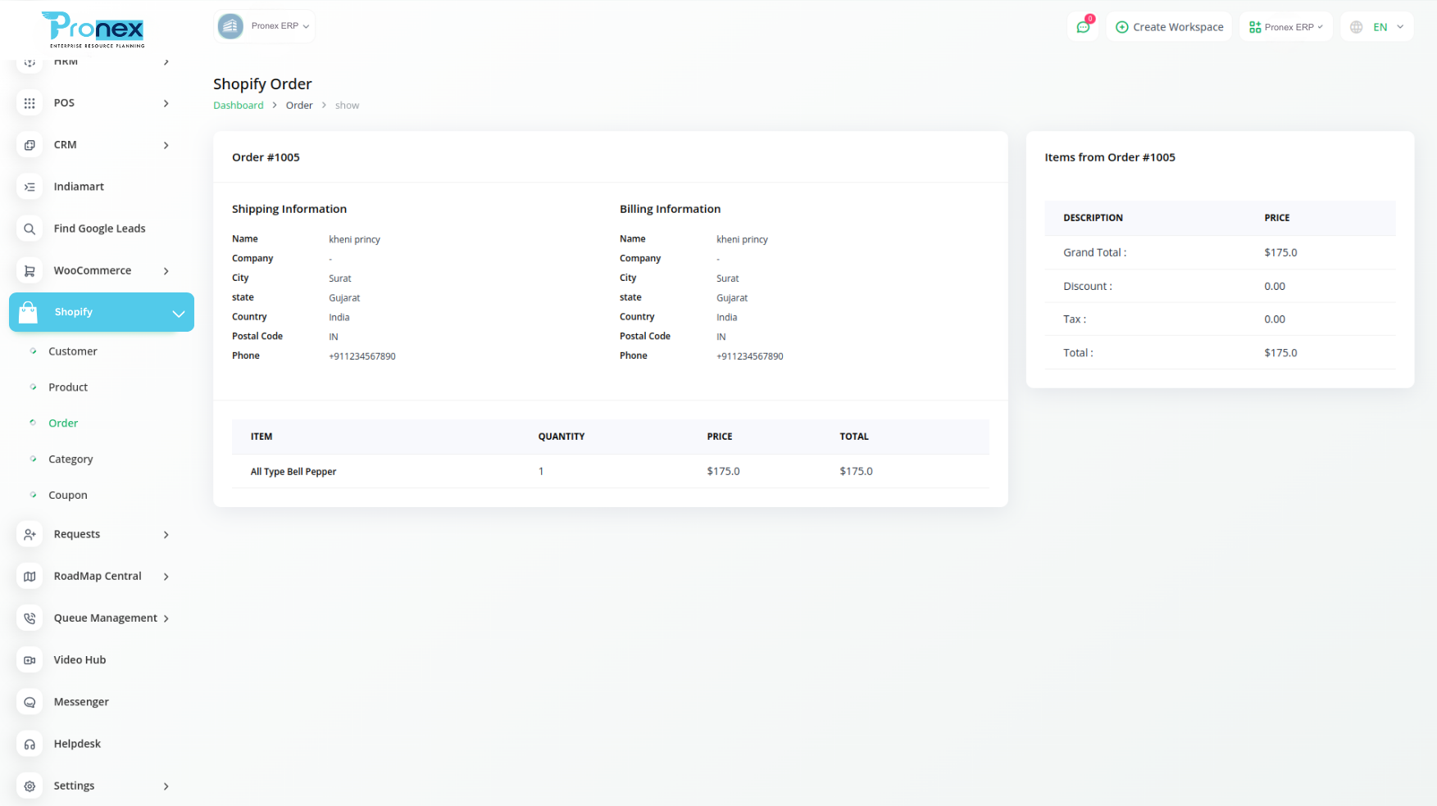Click the billing state Gujarat value
The image size is (1437, 806).
click(x=732, y=298)
